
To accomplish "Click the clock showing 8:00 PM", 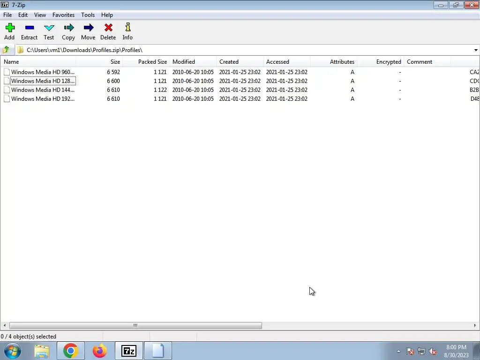I will pyautogui.click(x=456, y=347).
